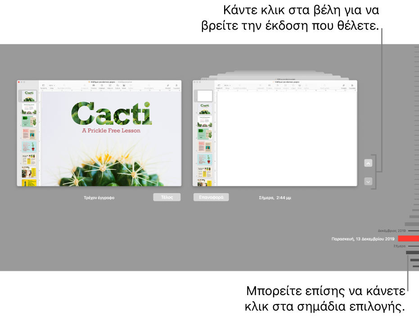Click the Επαναφορά button
Viewport: 419px width, 318px height.
[211, 197]
